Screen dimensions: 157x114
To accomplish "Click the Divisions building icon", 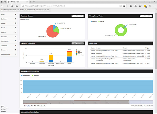I will [x=15, y=50].
